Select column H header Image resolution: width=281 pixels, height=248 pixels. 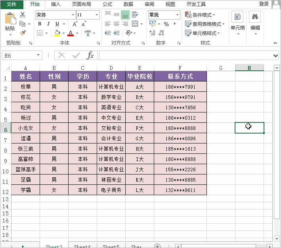tap(249, 68)
